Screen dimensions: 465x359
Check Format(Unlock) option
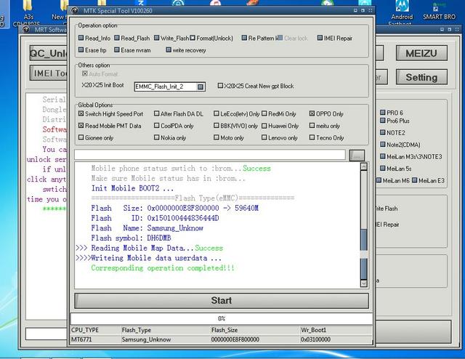pyautogui.click(x=193, y=38)
